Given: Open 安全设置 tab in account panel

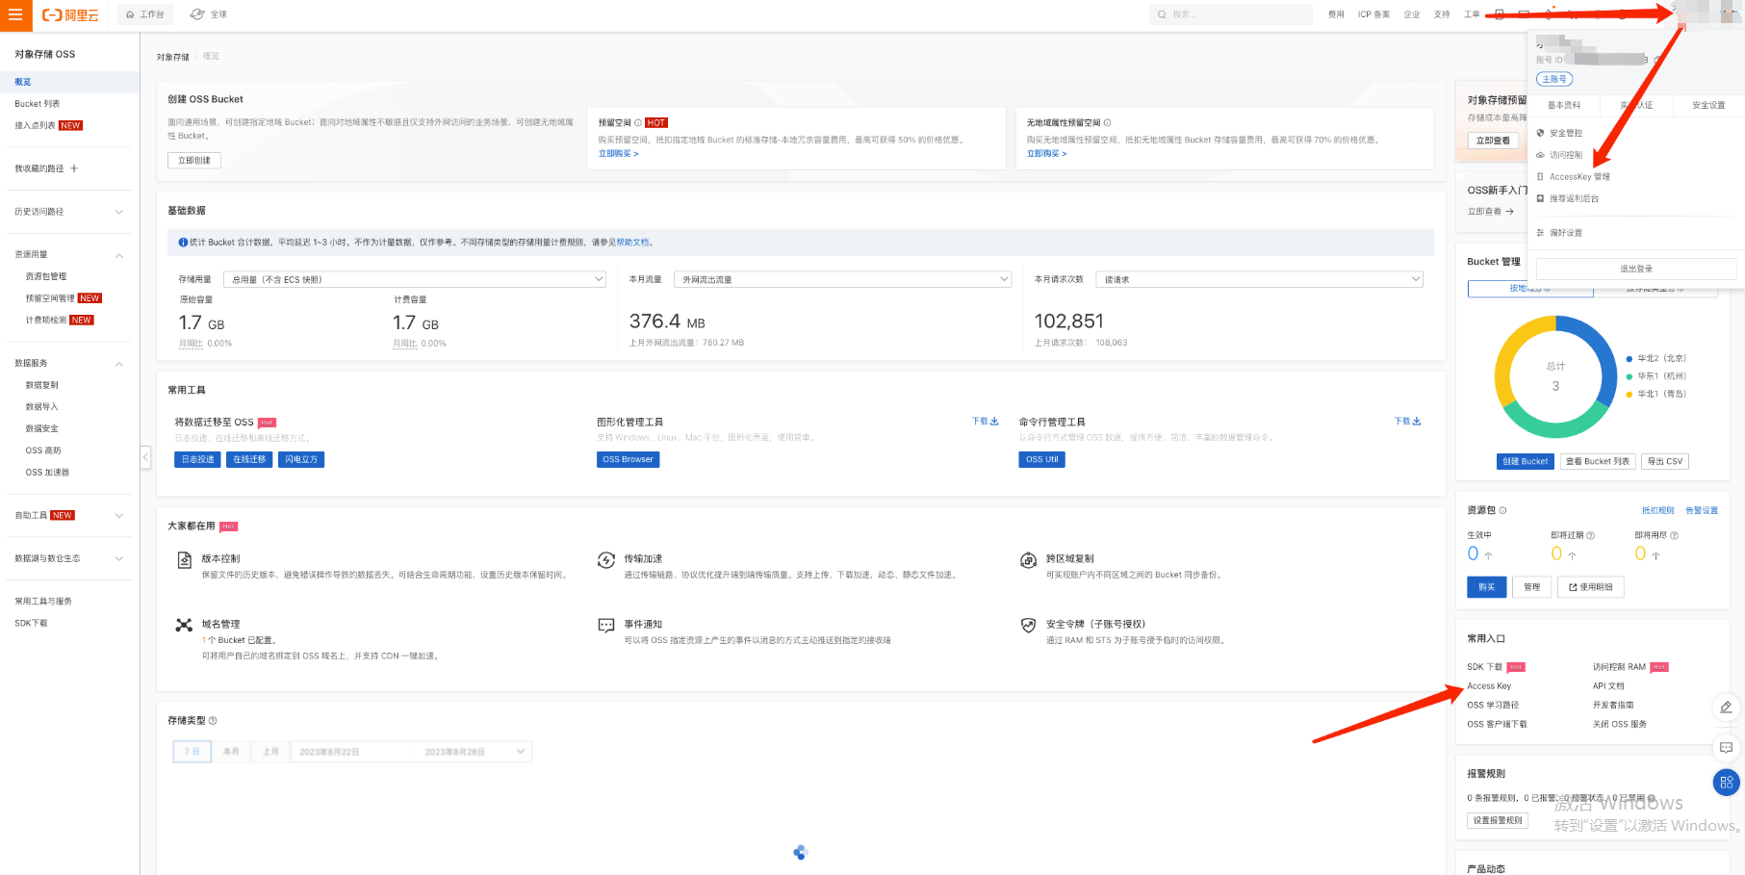Looking at the screenshot, I should tap(1708, 105).
